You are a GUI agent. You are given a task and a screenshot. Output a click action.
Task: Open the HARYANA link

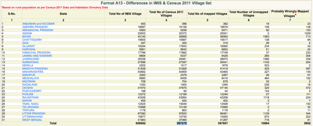29,49
